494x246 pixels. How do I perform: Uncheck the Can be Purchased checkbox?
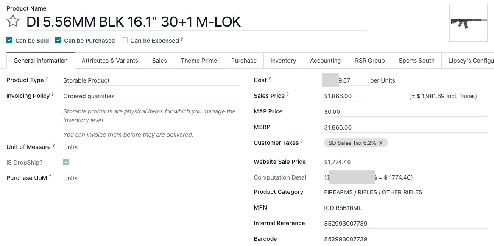59,41
